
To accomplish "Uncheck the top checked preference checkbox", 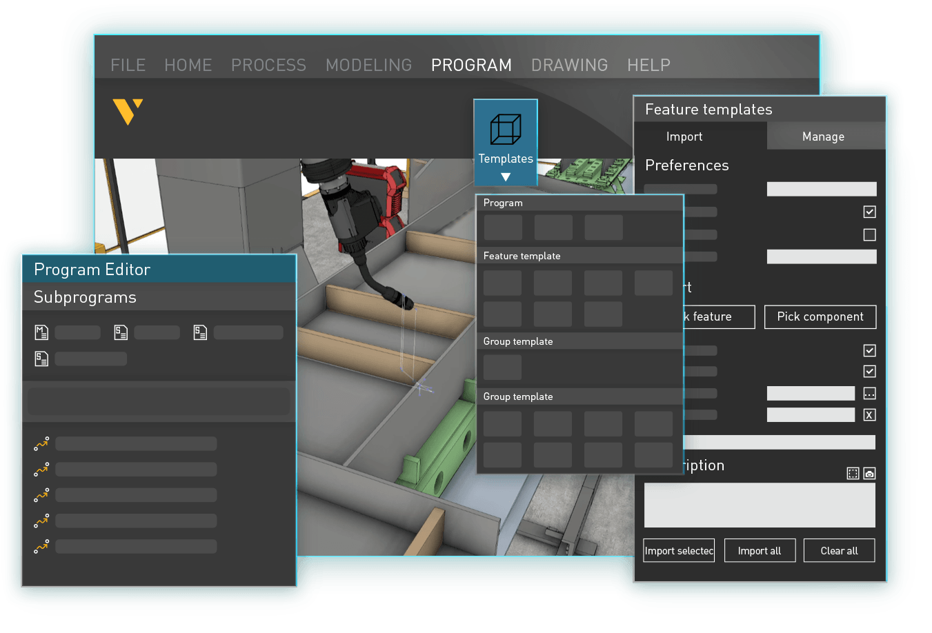I will pos(869,212).
